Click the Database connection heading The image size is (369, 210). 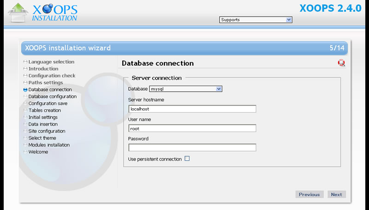pyautogui.click(x=158, y=63)
